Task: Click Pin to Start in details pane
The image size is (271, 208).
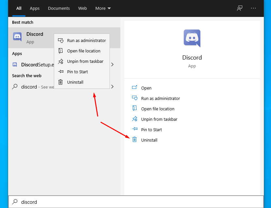Action: [151, 130]
